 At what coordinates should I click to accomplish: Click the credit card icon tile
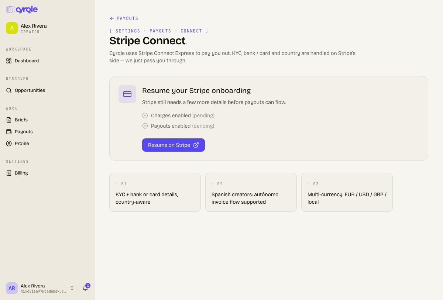127,94
